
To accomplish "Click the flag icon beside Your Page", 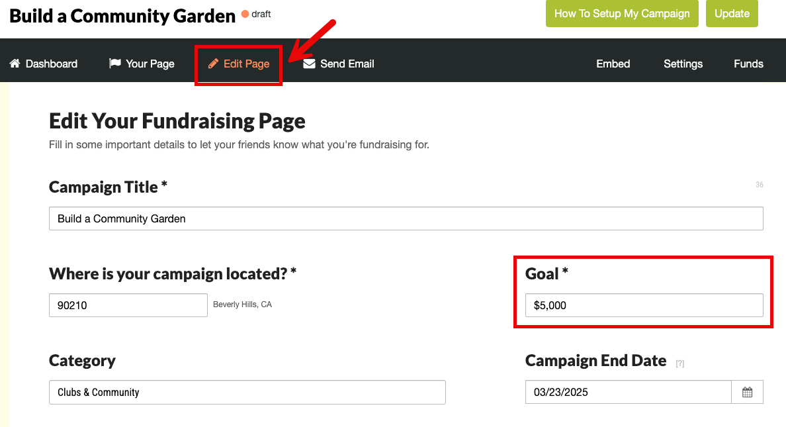I will tap(114, 63).
